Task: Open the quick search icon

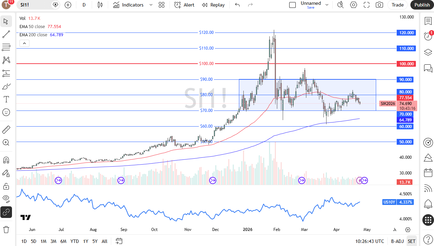Action: point(340,5)
